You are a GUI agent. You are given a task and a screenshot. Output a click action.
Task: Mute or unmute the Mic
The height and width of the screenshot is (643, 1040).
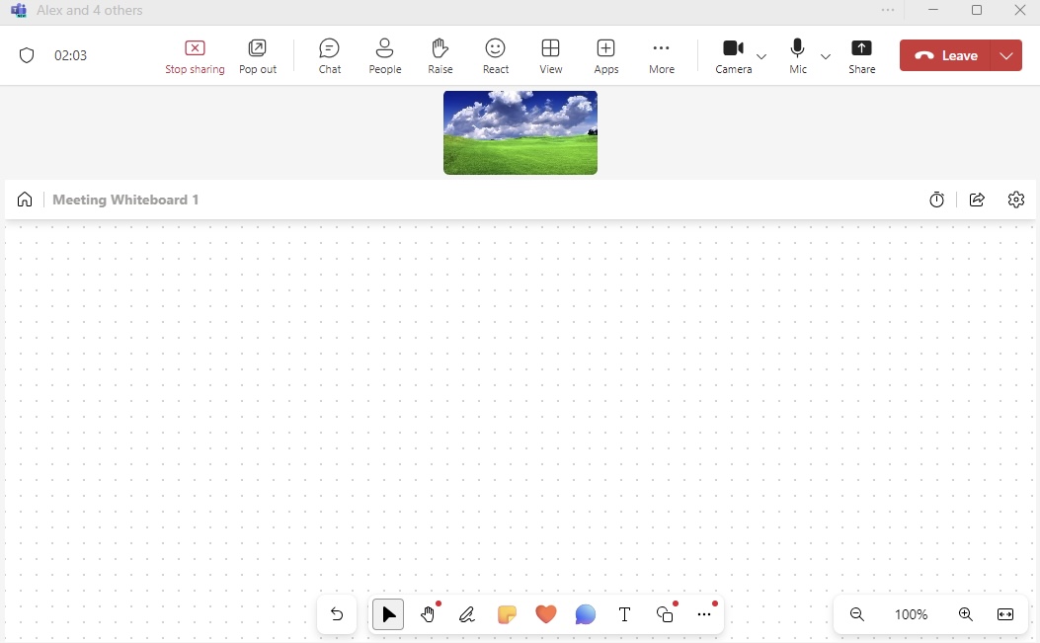[x=798, y=56]
